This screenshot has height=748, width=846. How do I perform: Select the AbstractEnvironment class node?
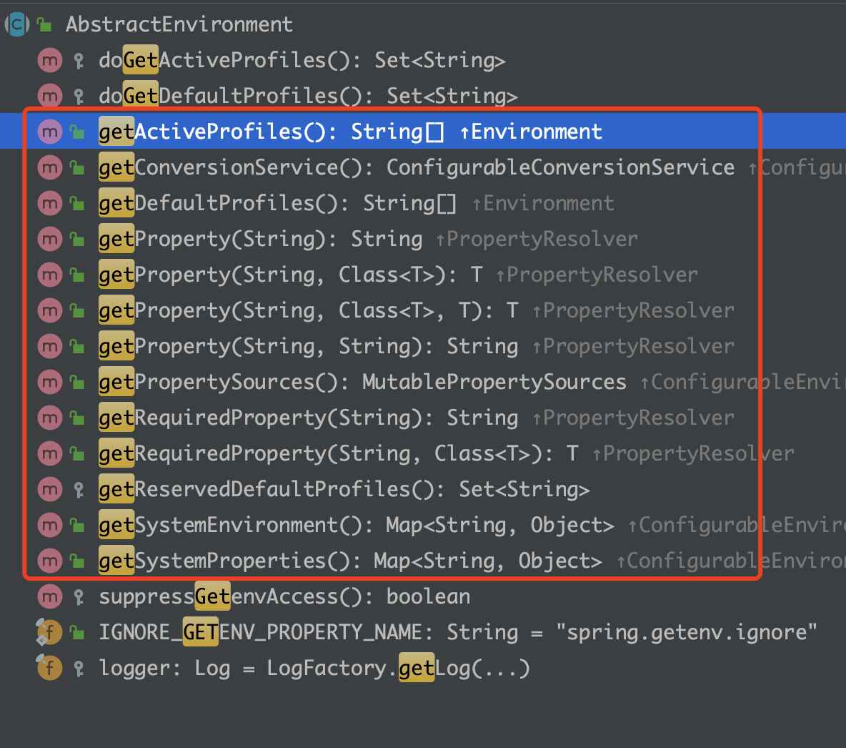click(179, 24)
